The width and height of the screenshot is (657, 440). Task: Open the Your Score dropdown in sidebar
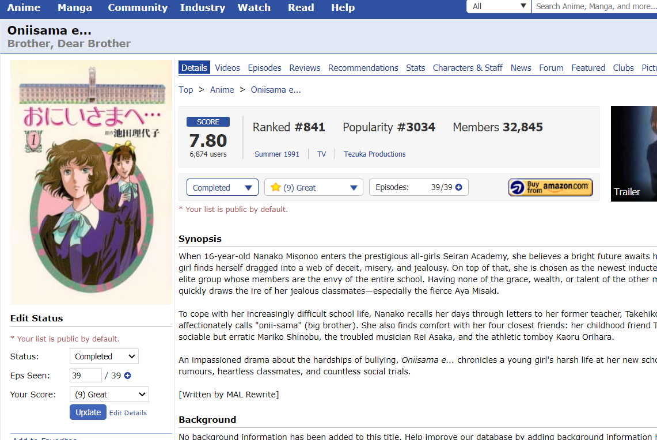tap(109, 395)
